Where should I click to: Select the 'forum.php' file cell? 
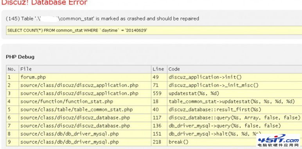(x=85, y=77)
